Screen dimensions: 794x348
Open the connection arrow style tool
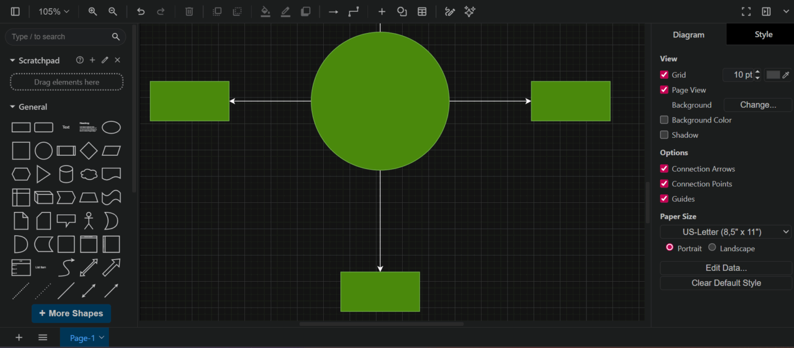click(x=333, y=11)
